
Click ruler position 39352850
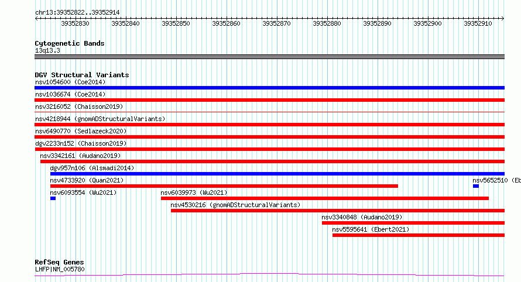[x=176, y=23]
